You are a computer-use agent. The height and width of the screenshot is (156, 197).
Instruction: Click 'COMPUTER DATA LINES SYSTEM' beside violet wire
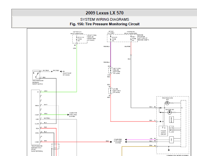pyautogui.click(x=118, y=141)
